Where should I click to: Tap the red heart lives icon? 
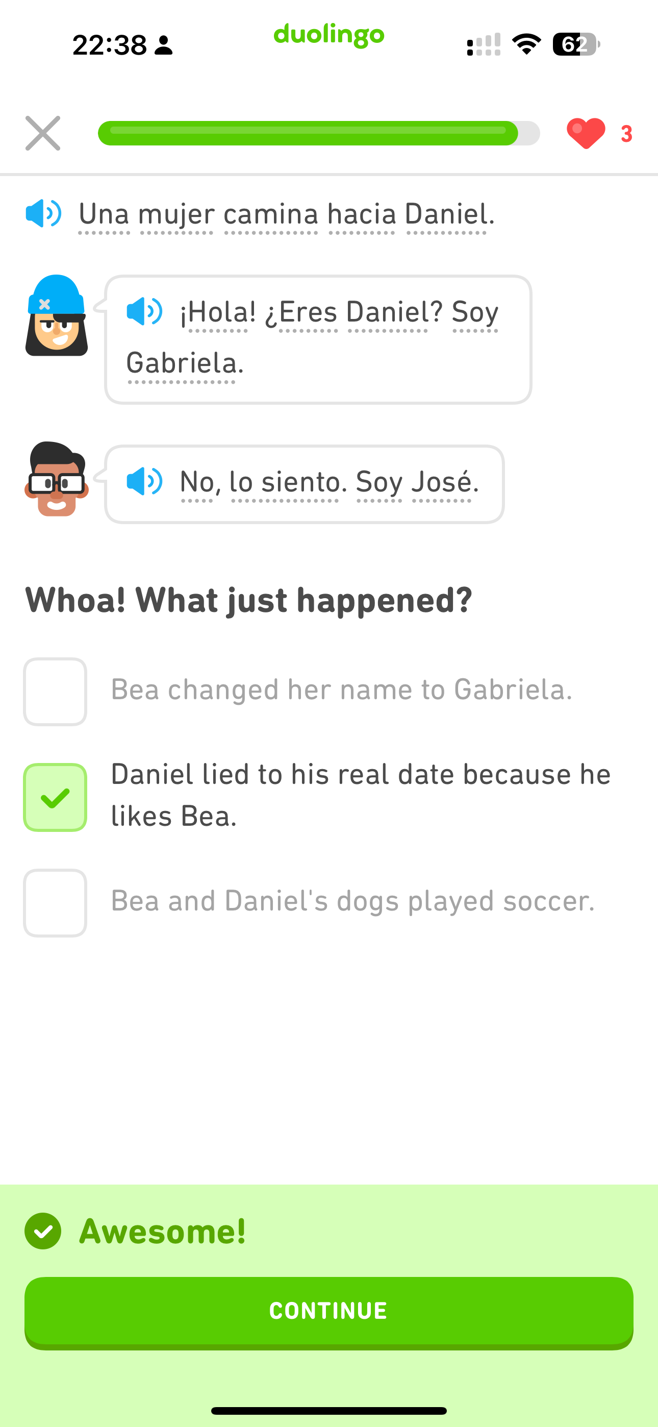[x=586, y=133]
